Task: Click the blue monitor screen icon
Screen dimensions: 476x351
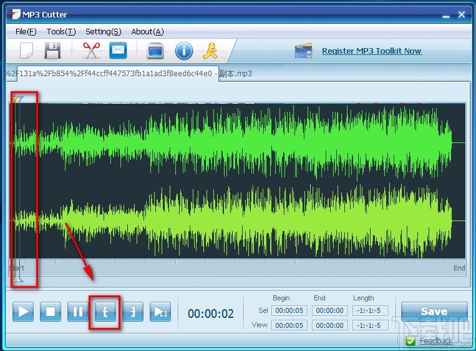Action: 155,51
